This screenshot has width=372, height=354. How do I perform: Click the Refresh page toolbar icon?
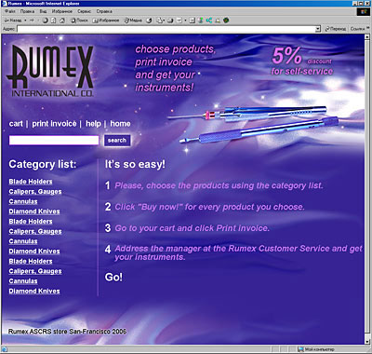53,20
